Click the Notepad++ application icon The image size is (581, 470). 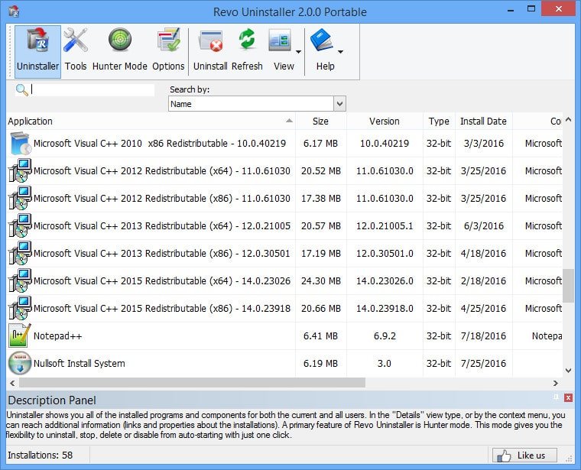[x=20, y=335]
